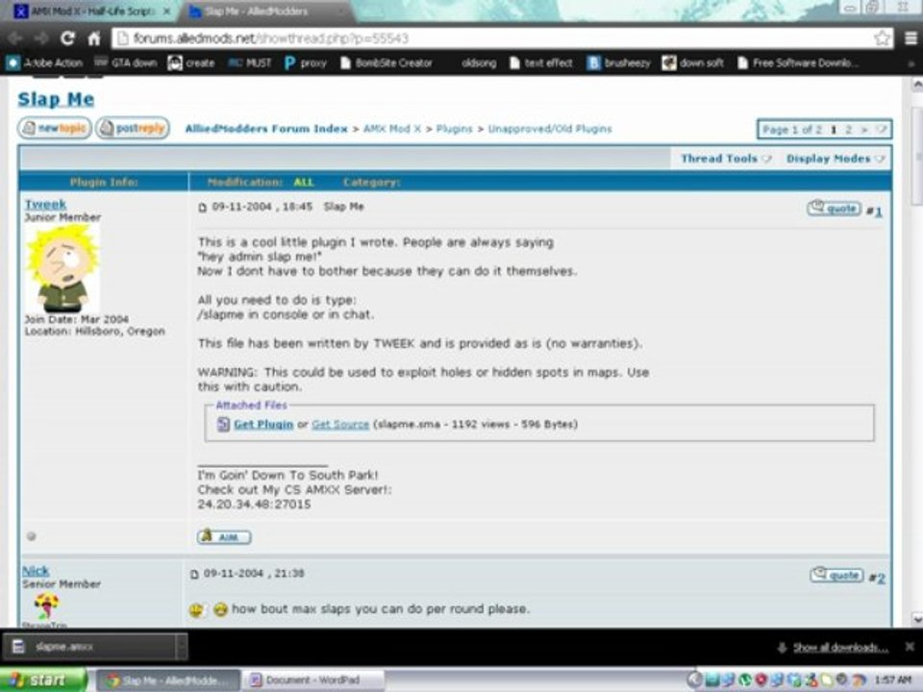Click the browser forward arrow
The image size is (923, 692).
(x=41, y=38)
